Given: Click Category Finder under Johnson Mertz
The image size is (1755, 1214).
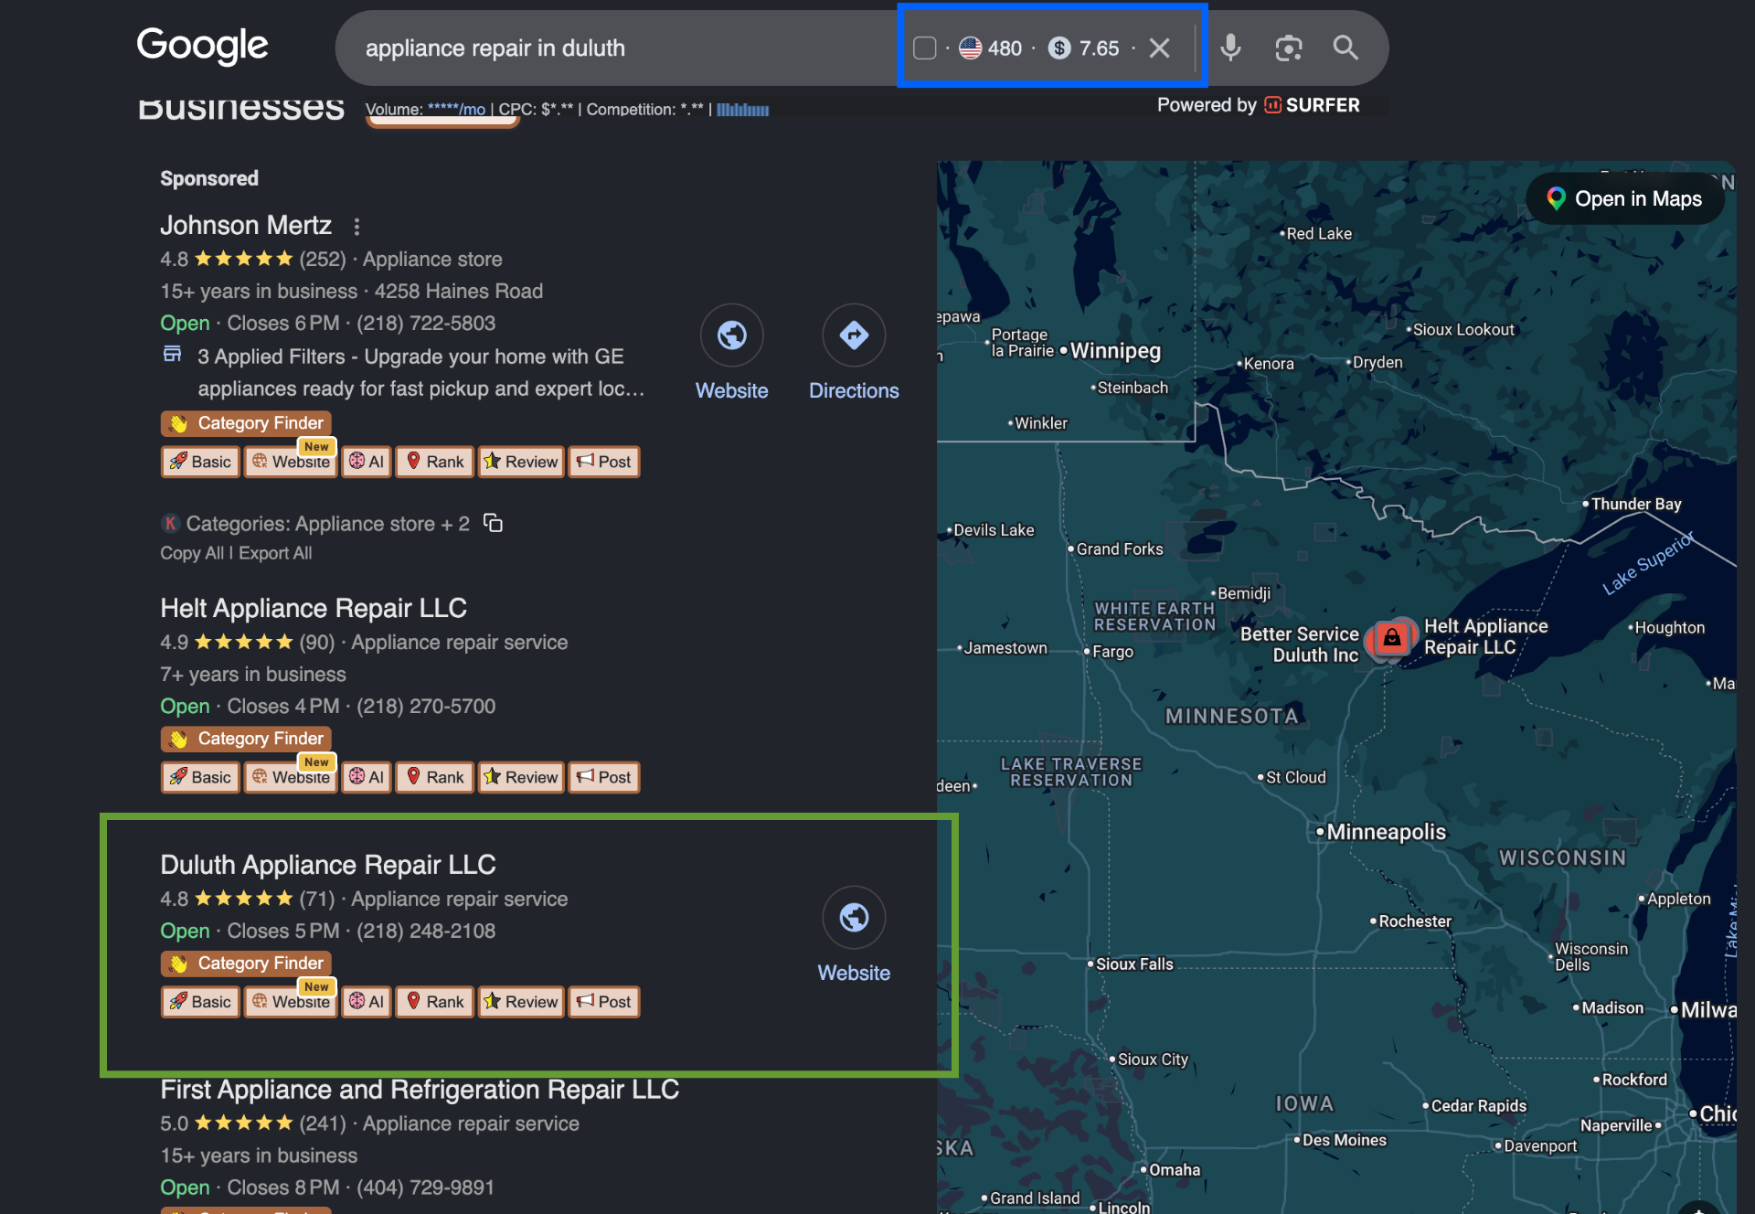Looking at the screenshot, I should click(246, 423).
